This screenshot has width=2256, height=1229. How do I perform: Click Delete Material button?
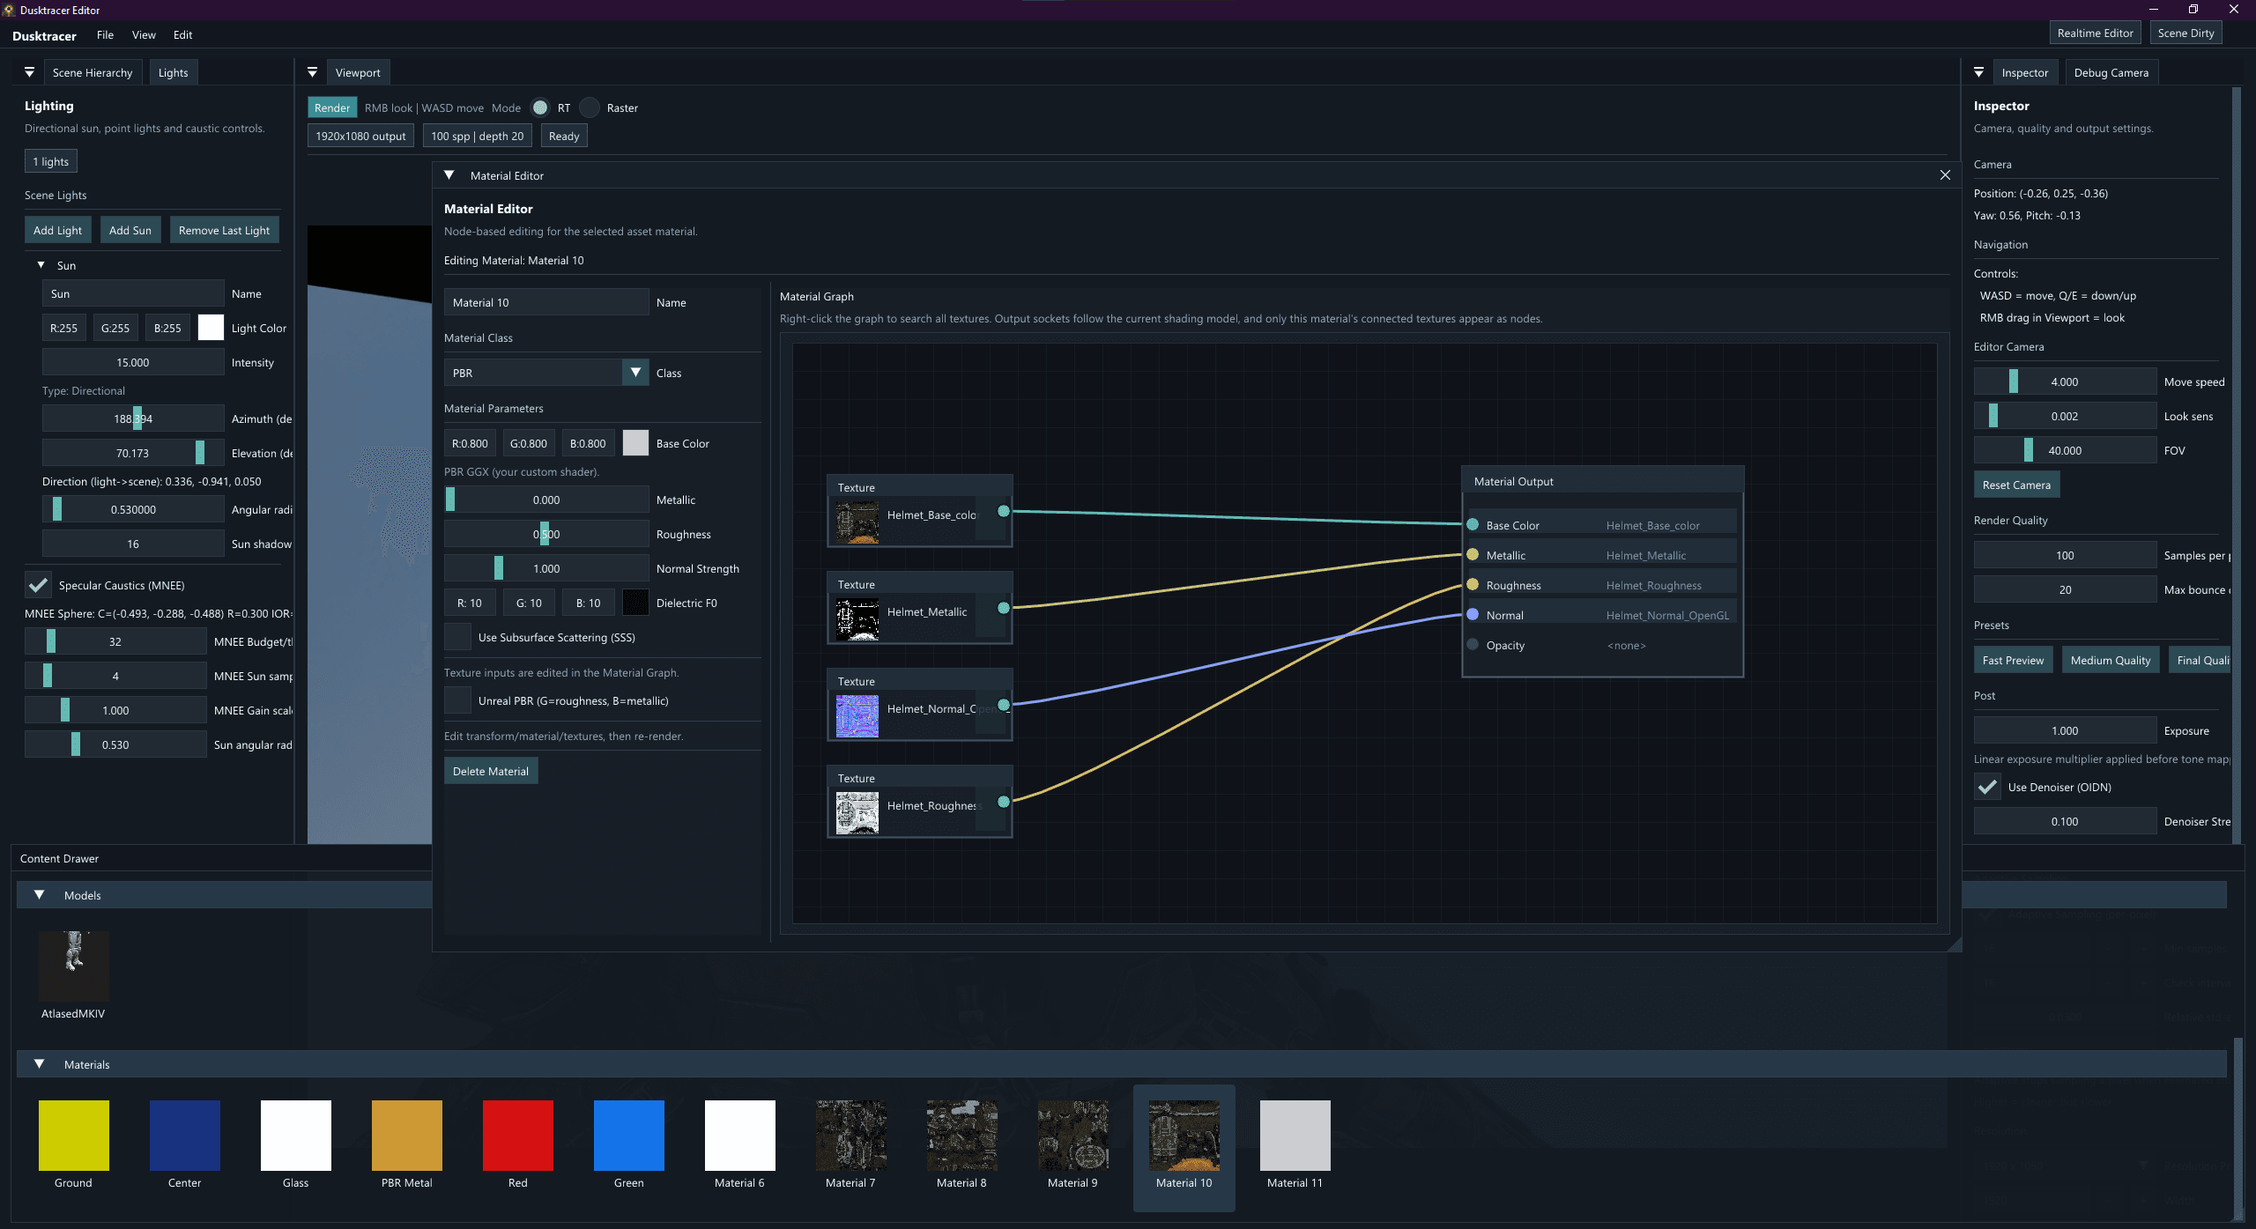pos(491,771)
